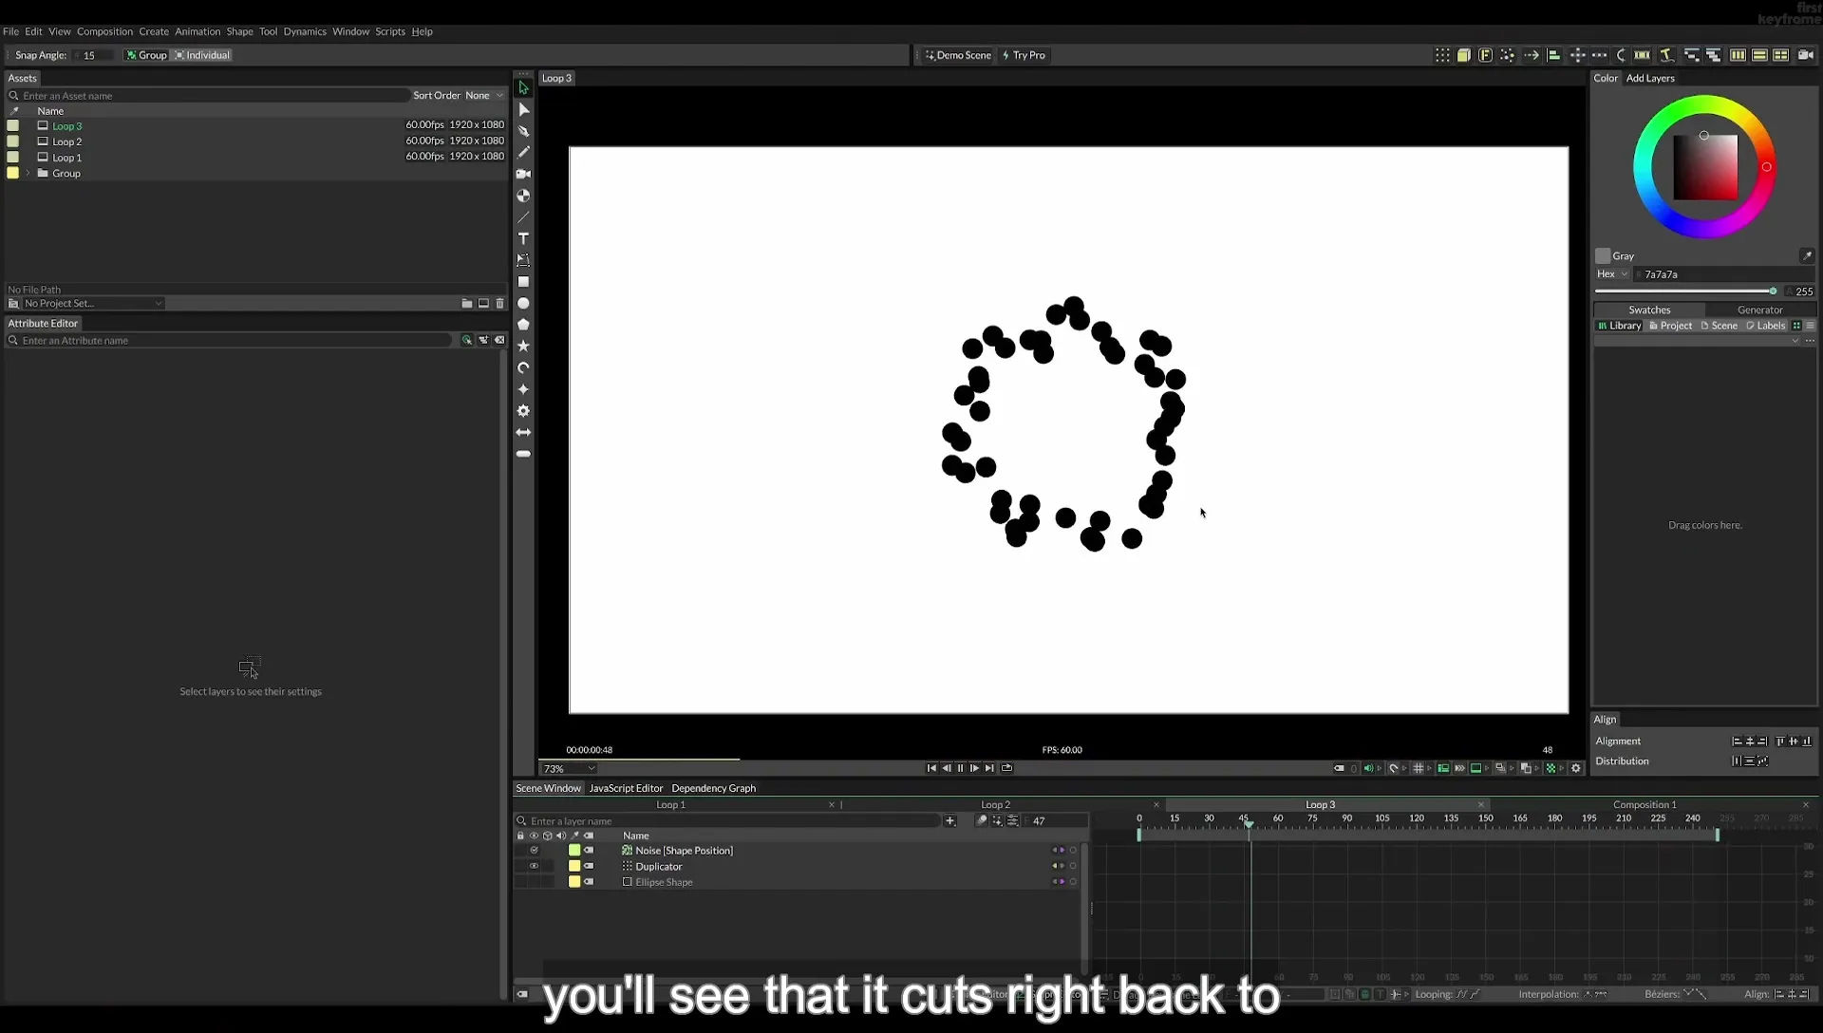
Task: Click the yellow cube icon in top toolbar
Action: click(x=1464, y=55)
